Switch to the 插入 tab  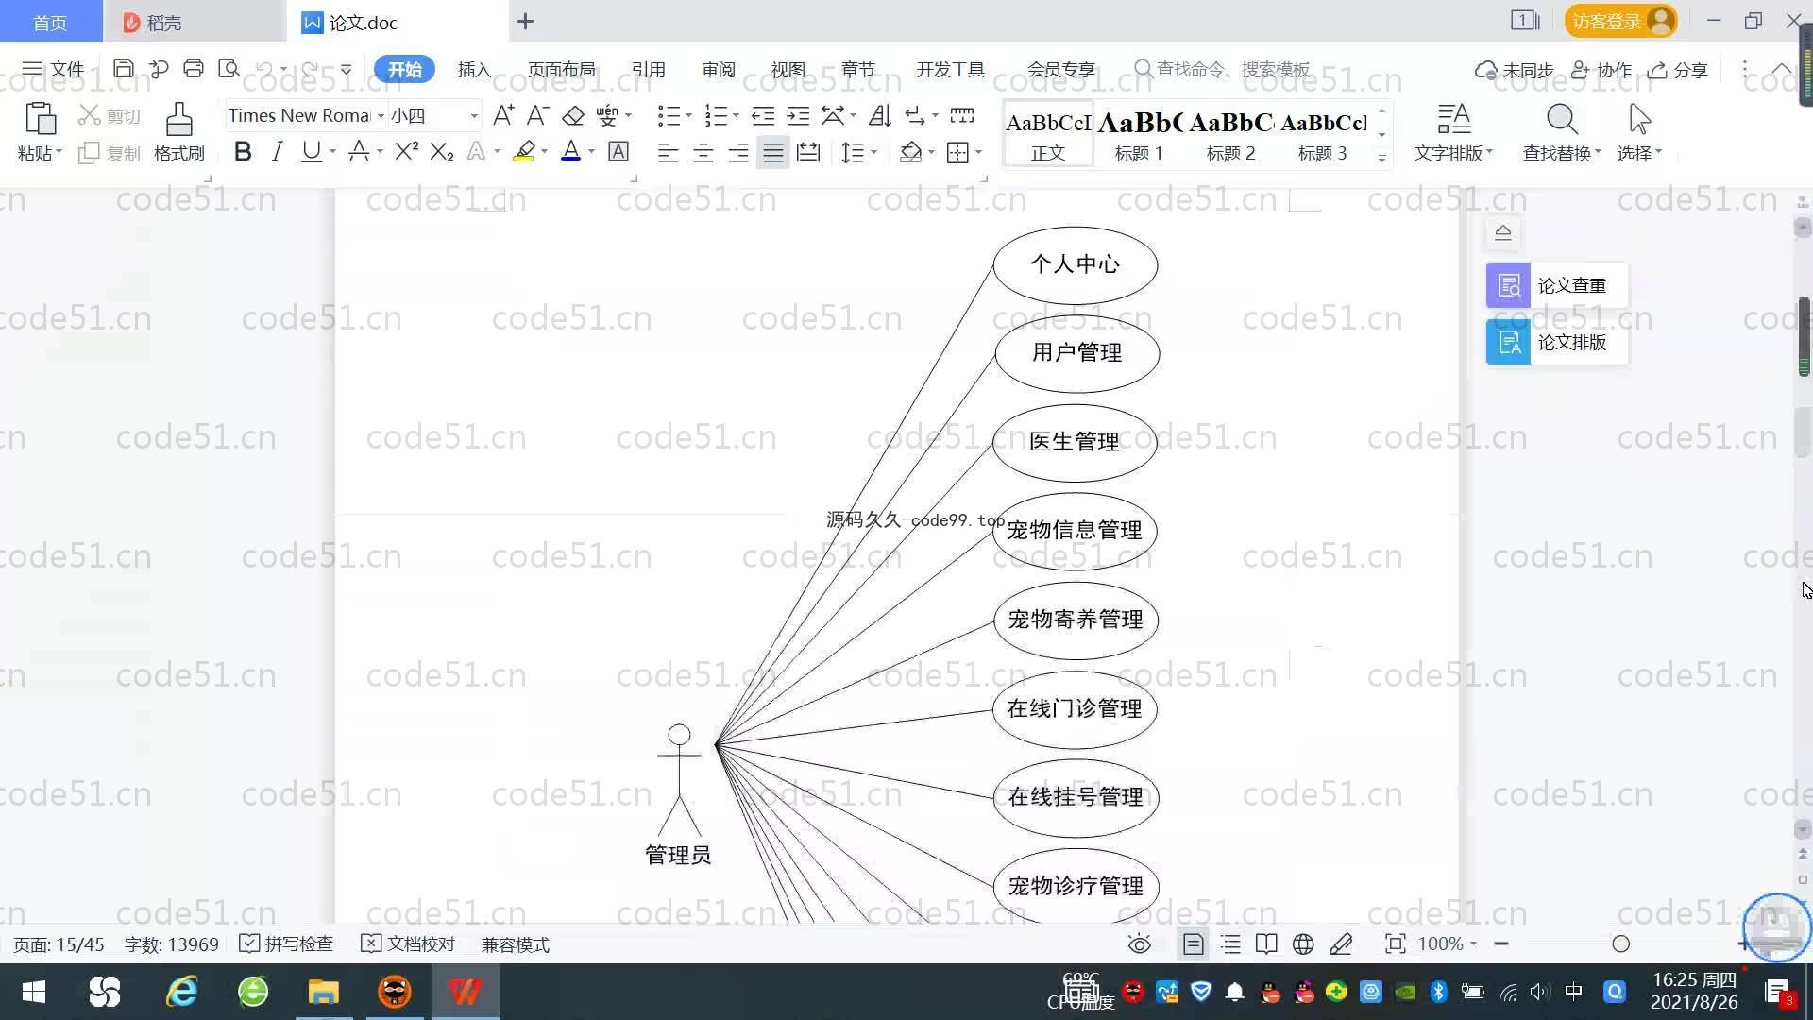point(474,70)
